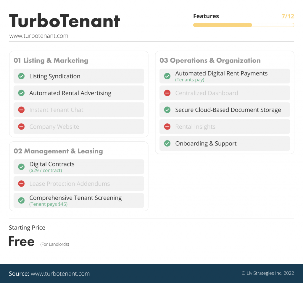Screen dimensions: 303x283
Task: Click the red minus beside Lease Protection Addendums
Action: pyautogui.click(x=21, y=184)
